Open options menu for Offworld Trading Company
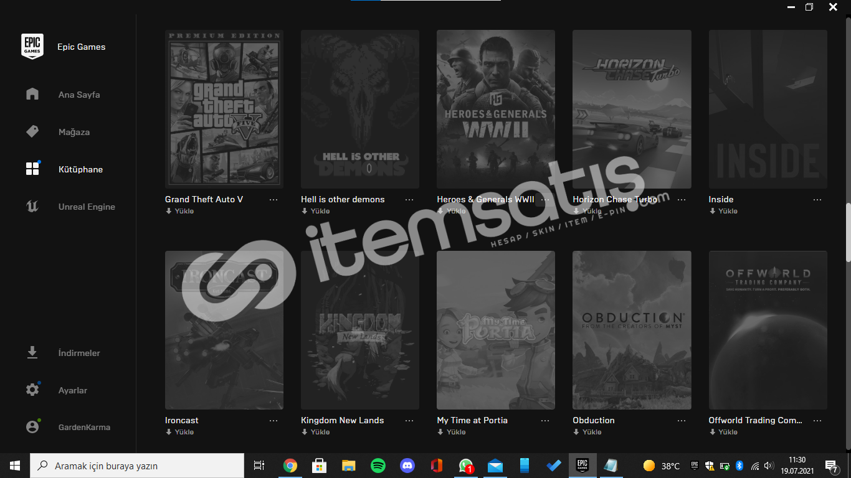The image size is (851, 478). click(817, 420)
